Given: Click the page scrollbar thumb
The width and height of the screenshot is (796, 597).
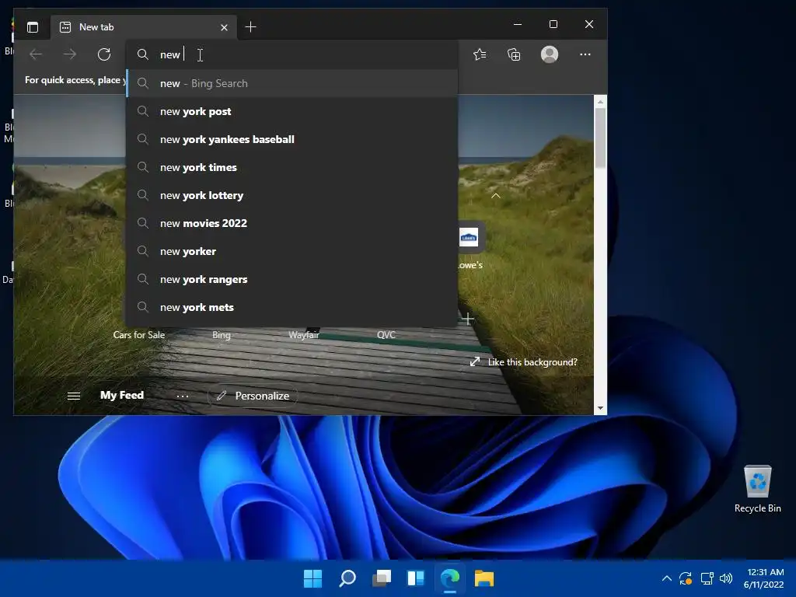Looking at the screenshot, I should coord(601,138).
